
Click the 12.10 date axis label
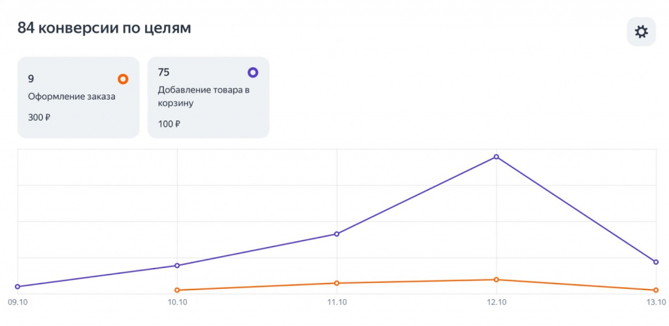point(497,303)
